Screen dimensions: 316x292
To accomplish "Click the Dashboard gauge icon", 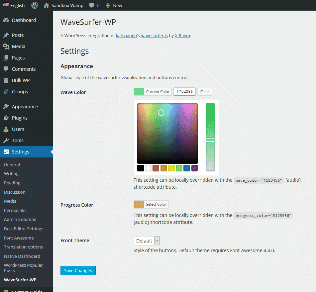I will pyautogui.click(x=6, y=20).
